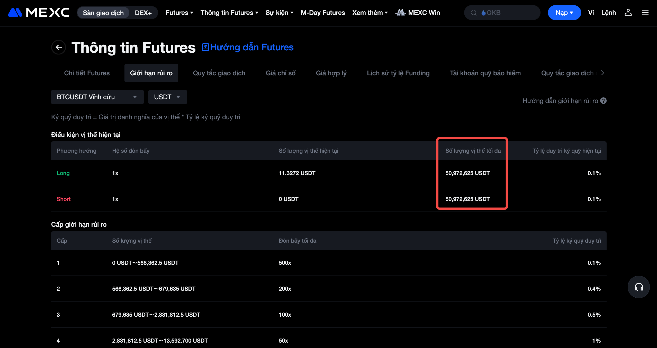The height and width of the screenshot is (348, 657).
Task: Open Xem thêm navigation dropdown
Action: pyautogui.click(x=370, y=13)
